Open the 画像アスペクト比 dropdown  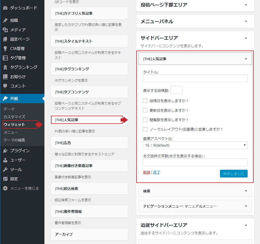point(195,145)
